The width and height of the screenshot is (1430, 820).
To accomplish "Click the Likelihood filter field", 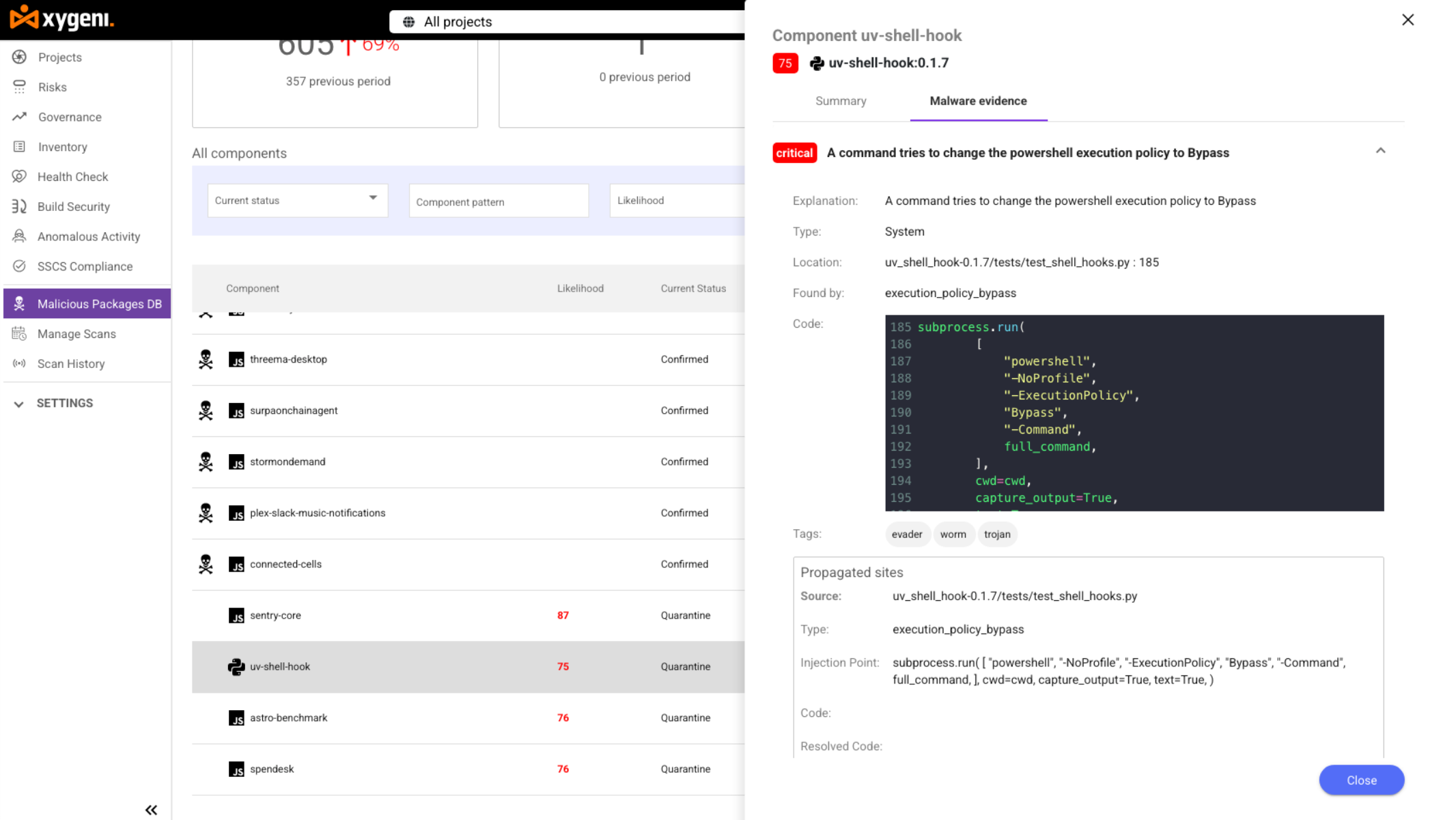I will click(676, 201).
